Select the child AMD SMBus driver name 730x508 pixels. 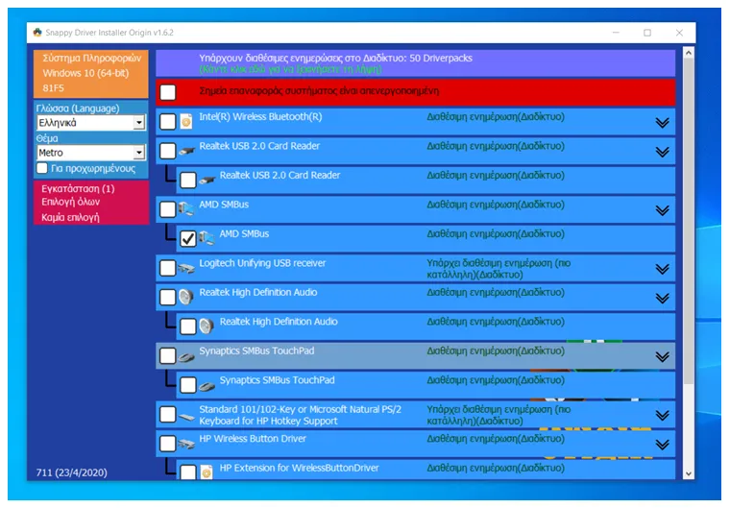pyautogui.click(x=244, y=233)
